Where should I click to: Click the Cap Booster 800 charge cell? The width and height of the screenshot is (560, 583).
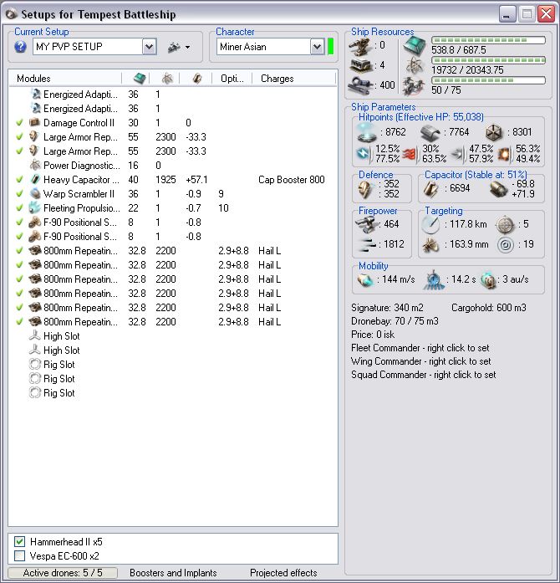[292, 180]
